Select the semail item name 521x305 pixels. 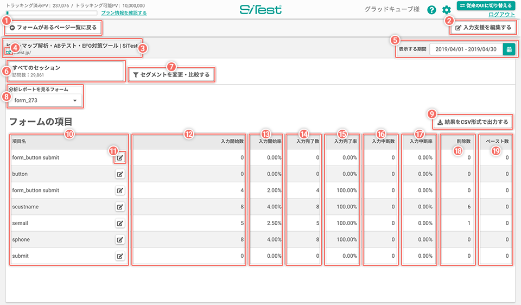point(20,223)
